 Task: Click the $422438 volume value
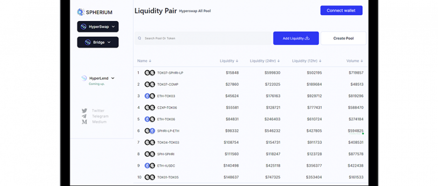[x=356, y=166]
